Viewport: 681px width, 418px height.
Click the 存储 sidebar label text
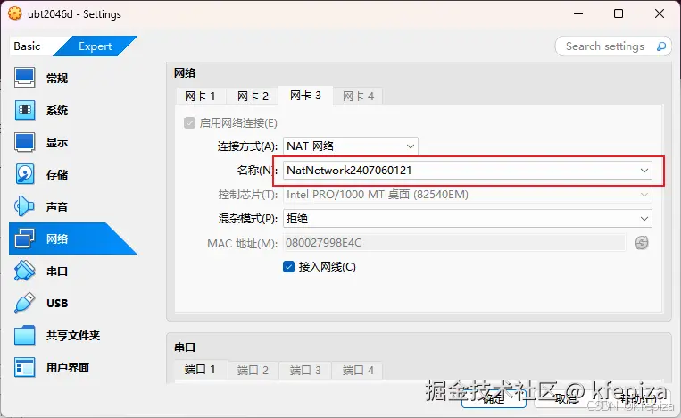point(57,175)
